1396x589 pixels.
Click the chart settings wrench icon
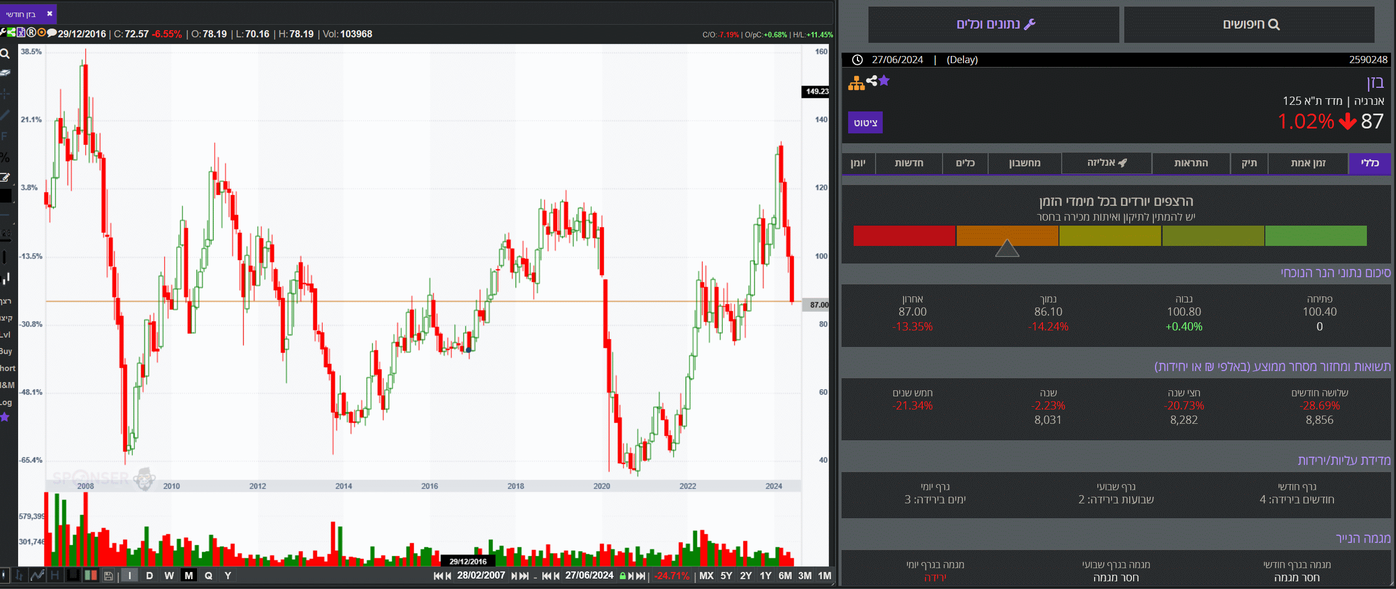point(3,33)
